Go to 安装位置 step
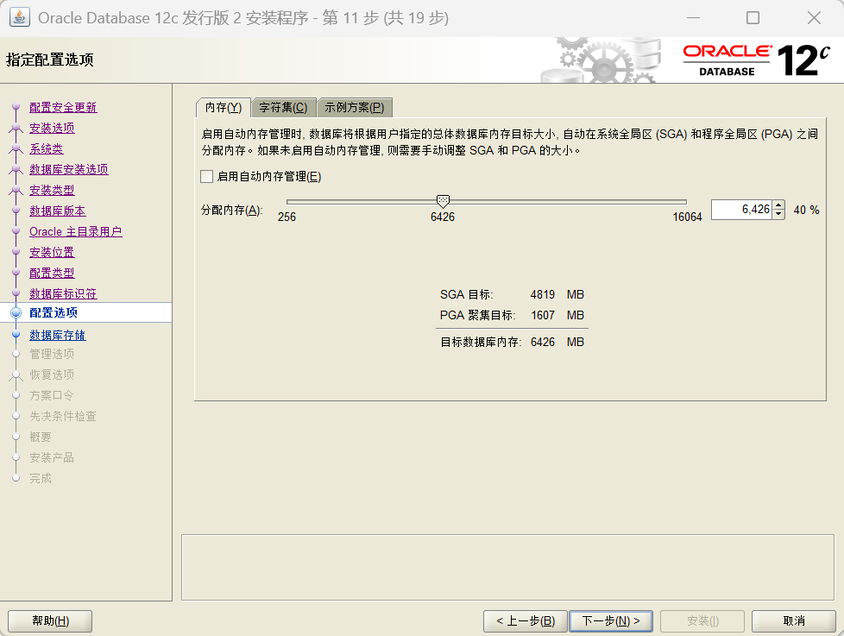Screen dimensions: 844x636 click(52, 252)
